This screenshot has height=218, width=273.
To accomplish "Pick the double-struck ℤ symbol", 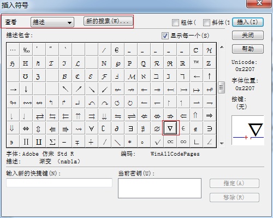I will (x=210, y=63).
